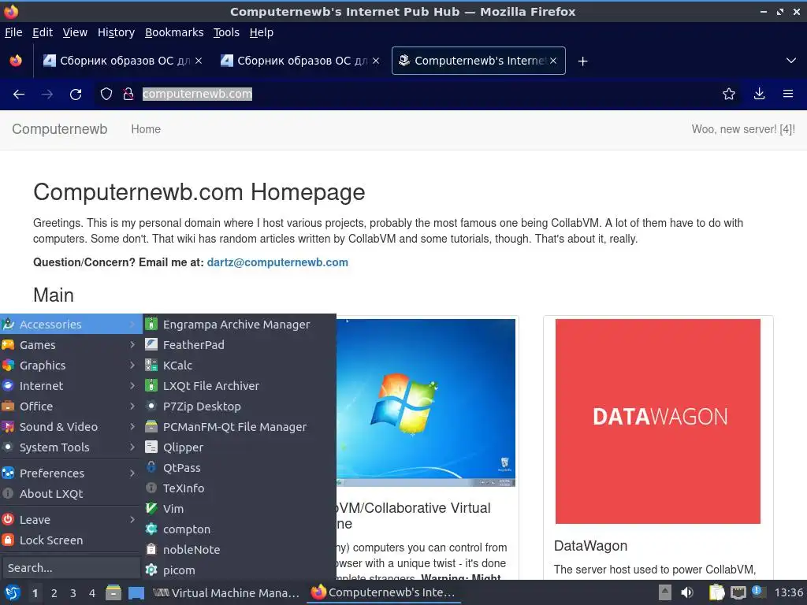Screen dimensions: 807x605
Task: Open a new tab with the plus button
Action: (x=582, y=61)
